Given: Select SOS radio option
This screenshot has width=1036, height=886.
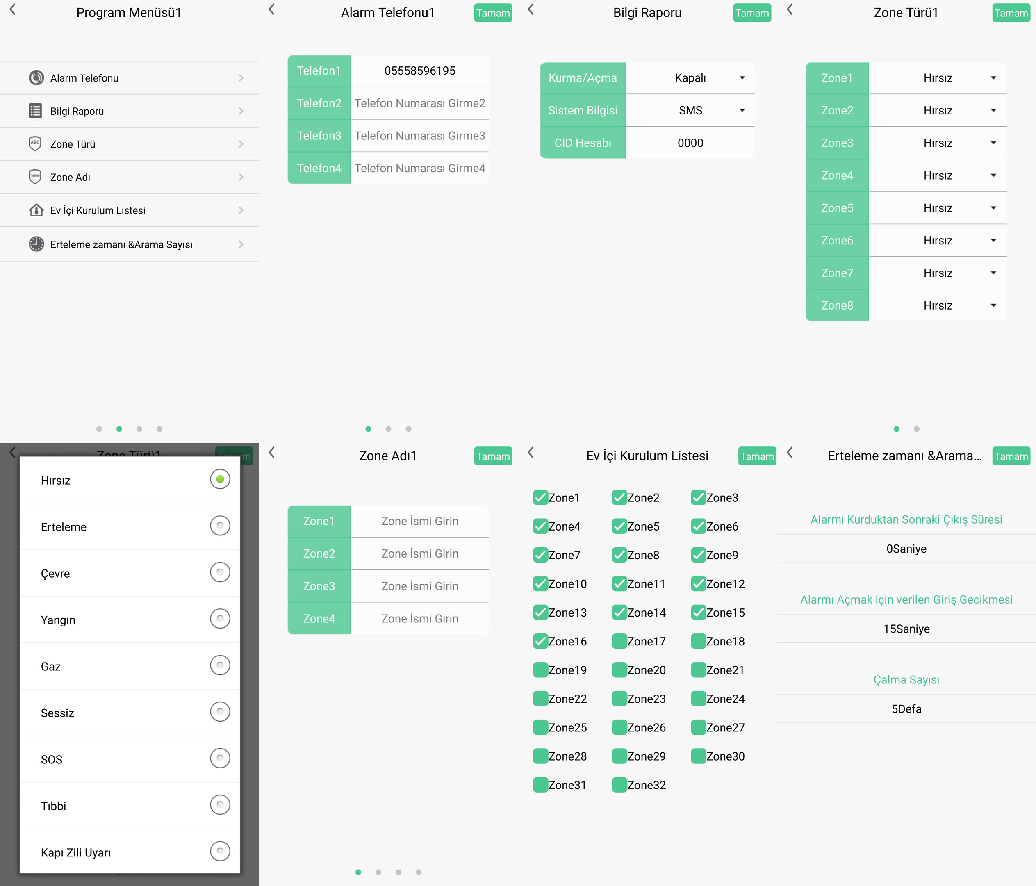Looking at the screenshot, I should (220, 758).
